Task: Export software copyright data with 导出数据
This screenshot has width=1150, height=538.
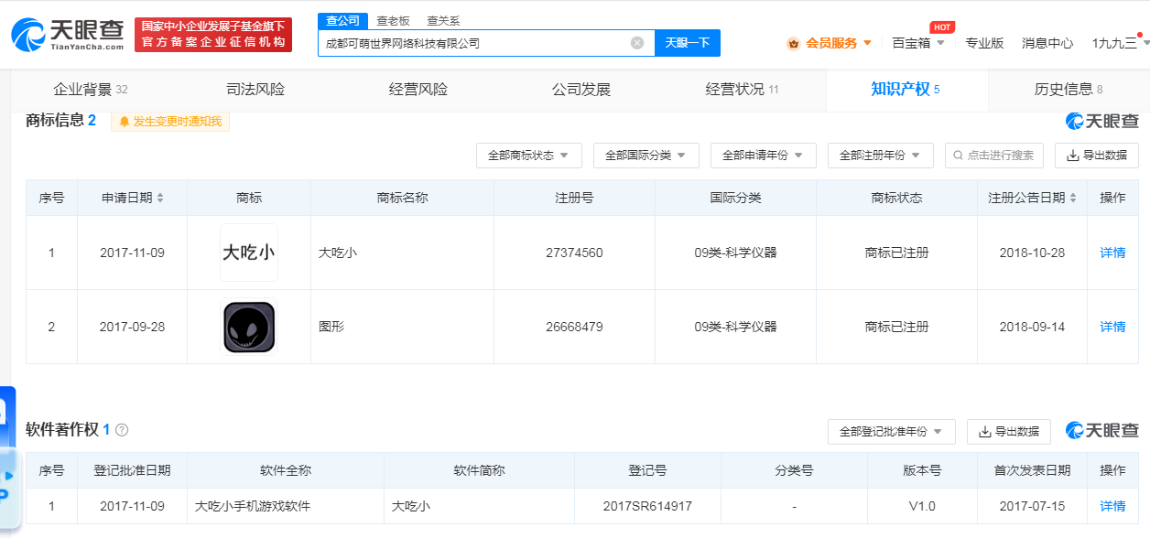Action: [x=1009, y=432]
